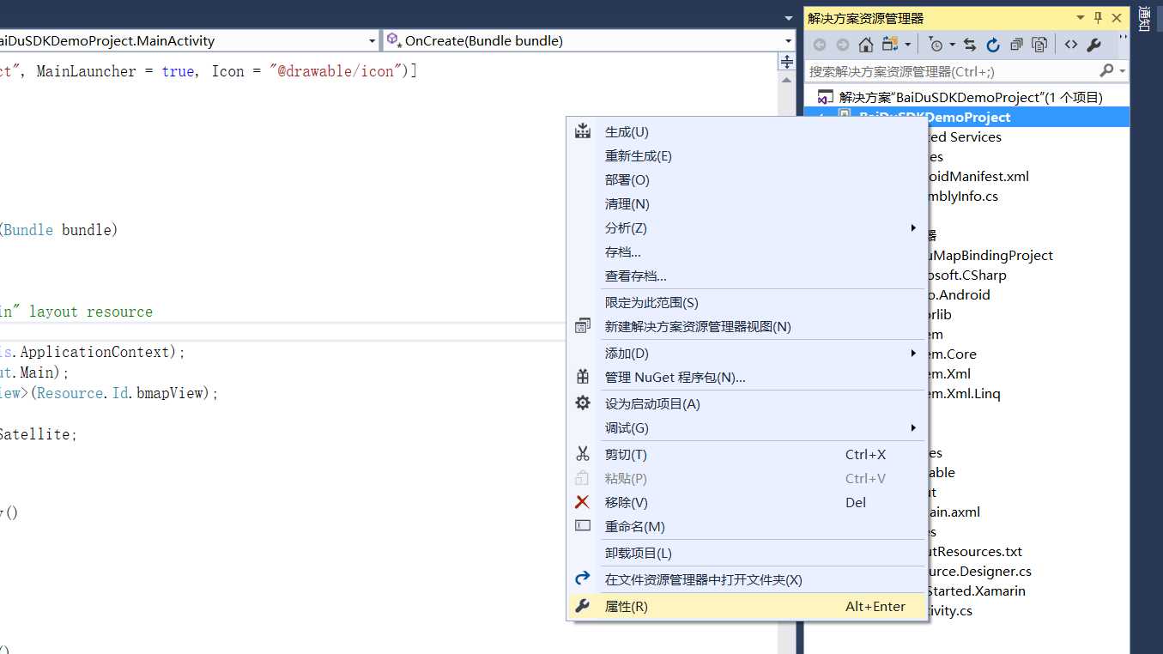The image size is (1163, 654).
Task: Select the tree item ending in oidManifest.xml
Action: point(978,176)
